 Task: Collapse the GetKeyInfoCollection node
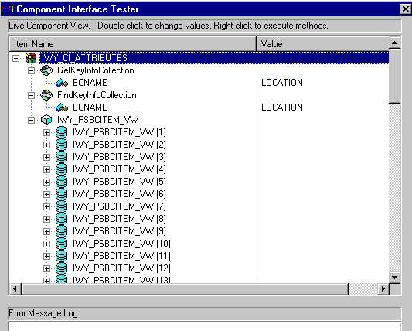[31, 70]
